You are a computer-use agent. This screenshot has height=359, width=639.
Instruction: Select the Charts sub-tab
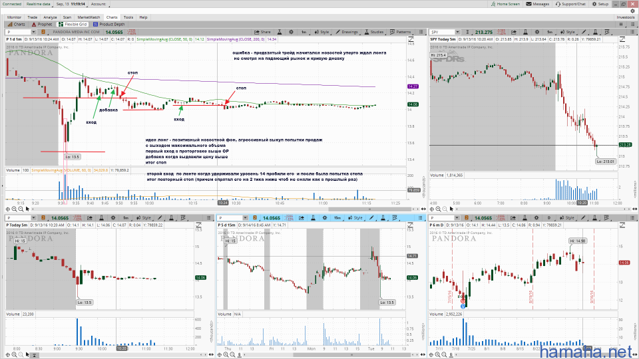pyautogui.click(x=16, y=25)
